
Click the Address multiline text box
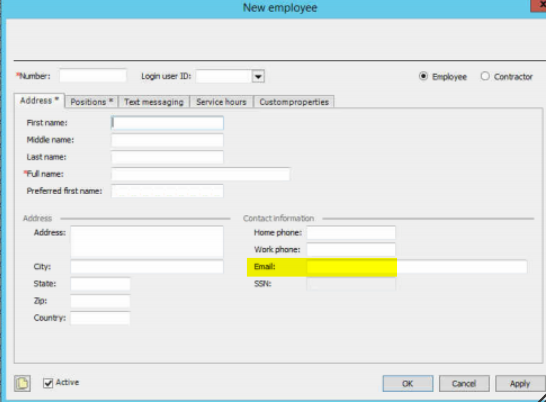(x=147, y=241)
